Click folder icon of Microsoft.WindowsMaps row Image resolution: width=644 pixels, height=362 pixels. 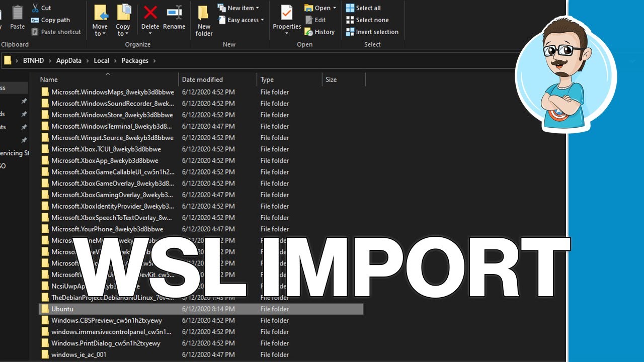(x=45, y=92)
